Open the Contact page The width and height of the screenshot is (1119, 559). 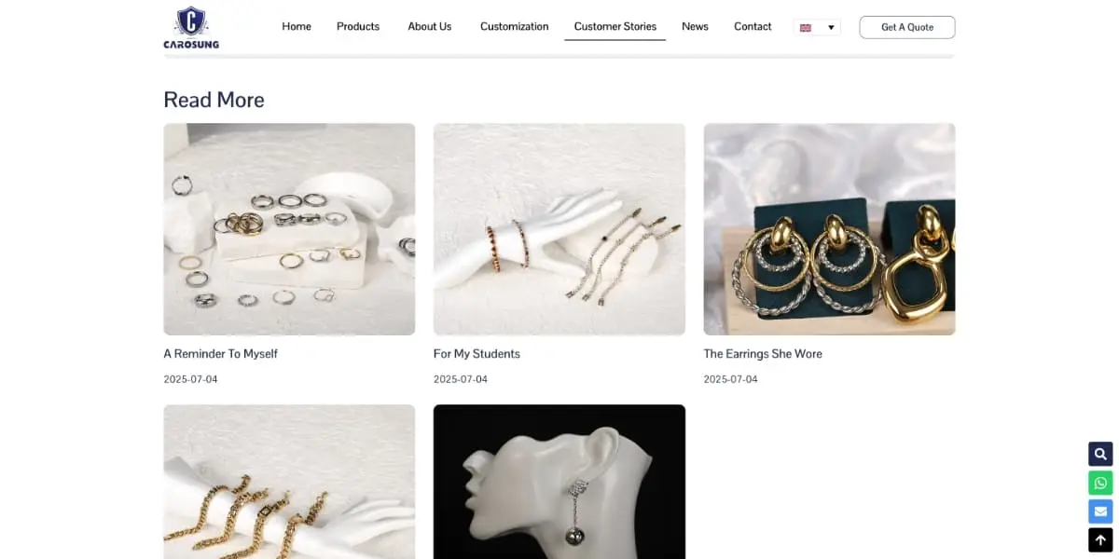[x=753, y=26]
